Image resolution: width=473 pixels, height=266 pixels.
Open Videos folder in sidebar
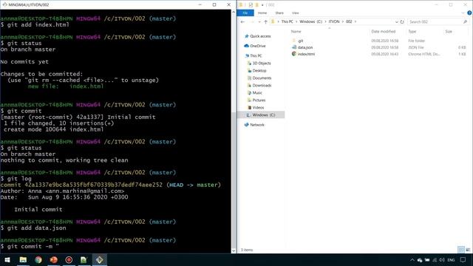point(256,107)
